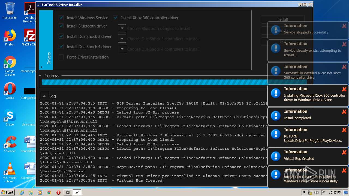Open Opera from the taskbar

coord(58,192)
